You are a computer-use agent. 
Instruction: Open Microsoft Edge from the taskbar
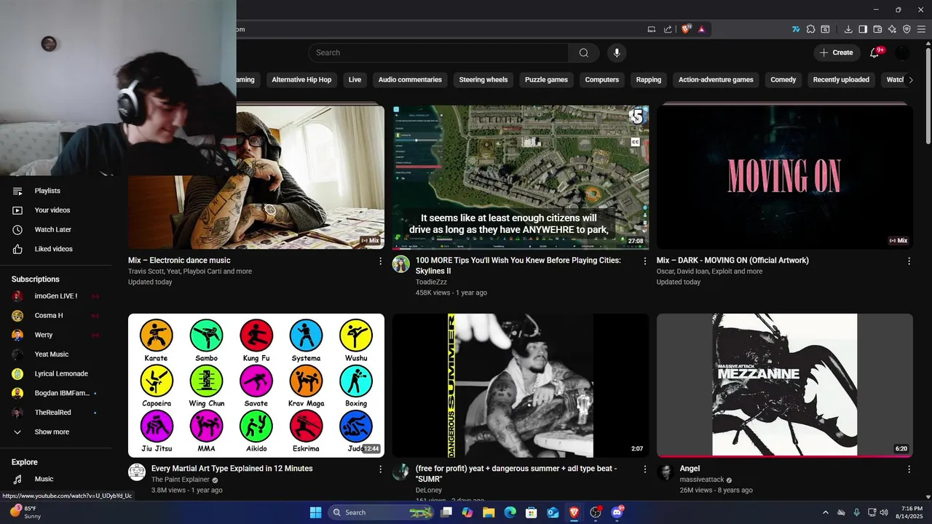point(510,512)
